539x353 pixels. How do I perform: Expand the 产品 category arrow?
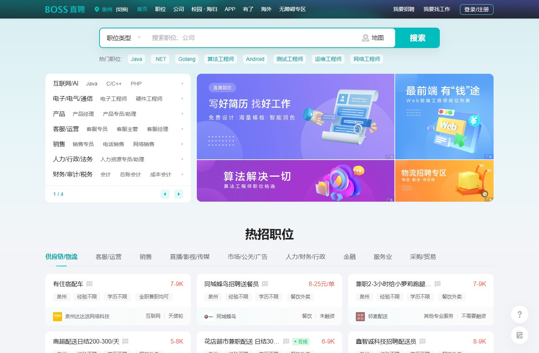[182, 114]
